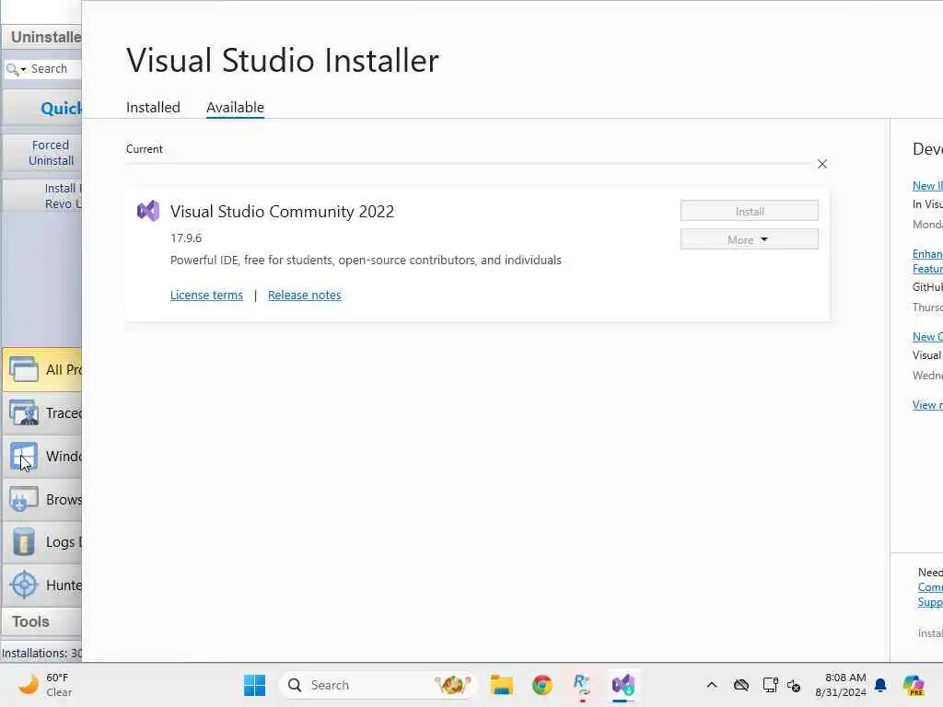The height and width of the screenshot is (707, 943).
Task: Expand the More dropdown button
Action: point(750,239)
